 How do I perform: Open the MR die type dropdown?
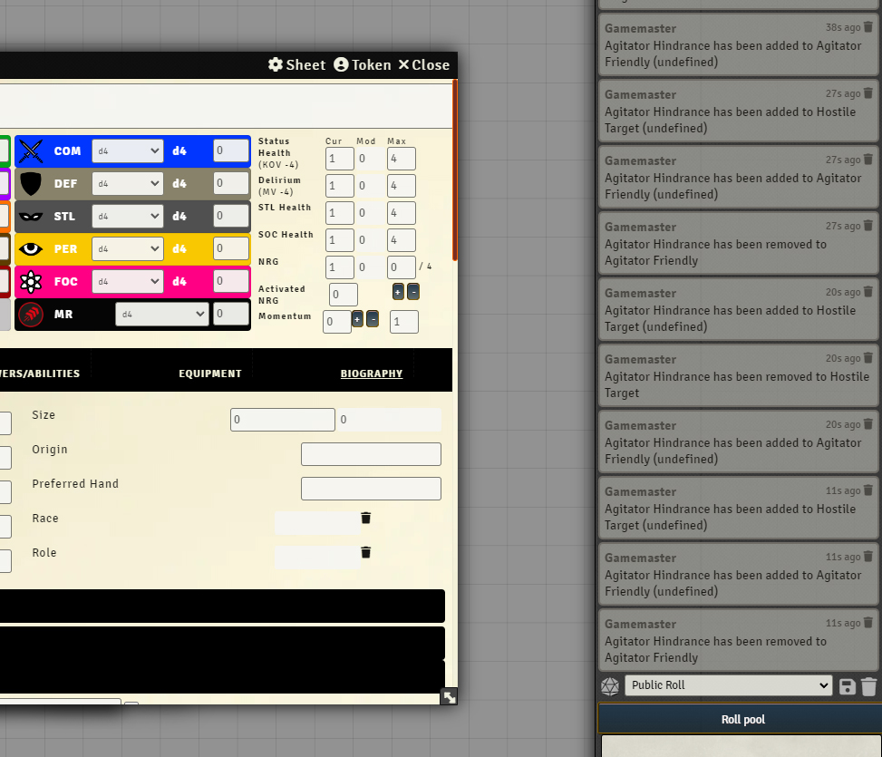click(x=163, y=315)
